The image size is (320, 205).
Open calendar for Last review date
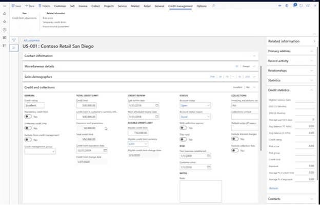(157, 105)
